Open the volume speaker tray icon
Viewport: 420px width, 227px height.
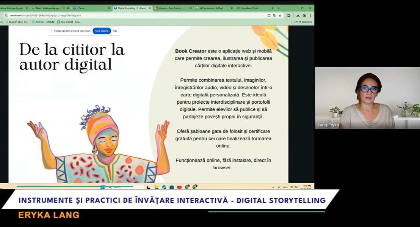pos(296,187)
